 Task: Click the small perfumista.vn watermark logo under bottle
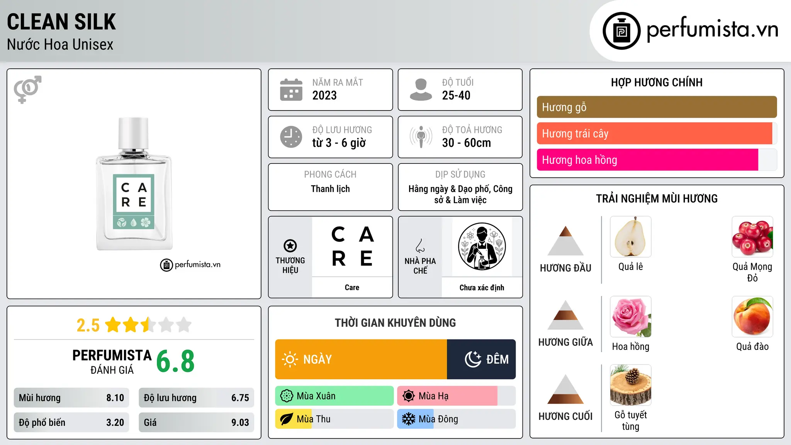pyautogui.click(x=190, y=265)
